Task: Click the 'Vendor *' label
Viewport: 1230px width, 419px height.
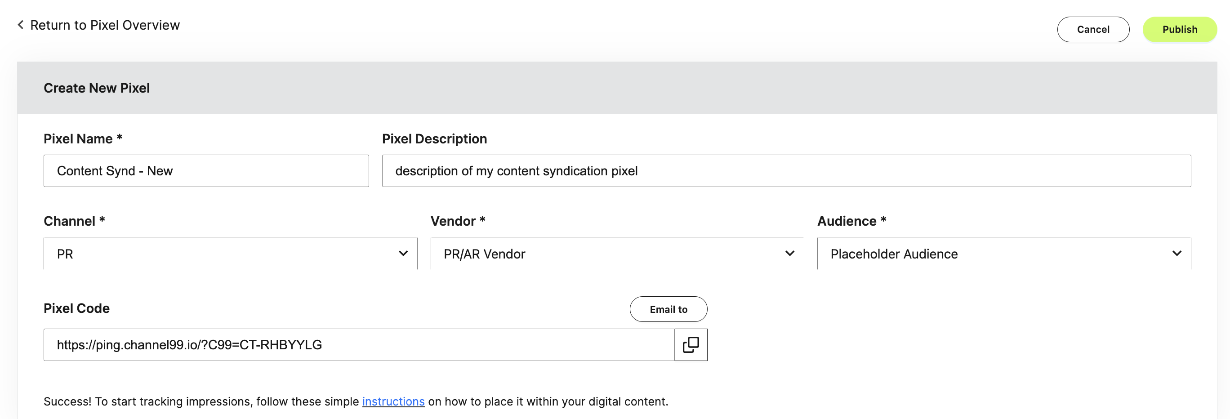Action: tap(458, 221)
